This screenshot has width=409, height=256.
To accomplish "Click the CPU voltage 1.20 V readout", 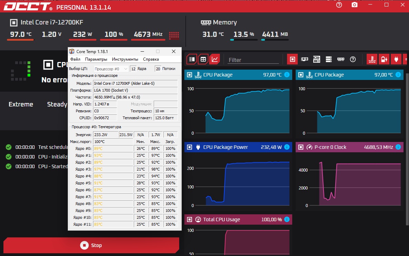I will (x=52, y=34).
